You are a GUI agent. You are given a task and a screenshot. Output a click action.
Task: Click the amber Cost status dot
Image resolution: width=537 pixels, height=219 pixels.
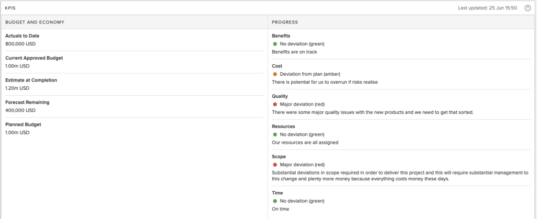275,74
